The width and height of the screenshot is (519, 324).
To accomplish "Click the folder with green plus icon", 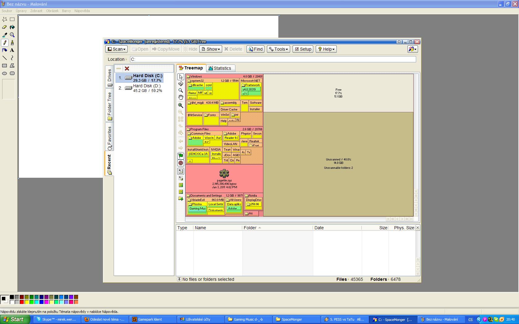I will tap(181, 199).
